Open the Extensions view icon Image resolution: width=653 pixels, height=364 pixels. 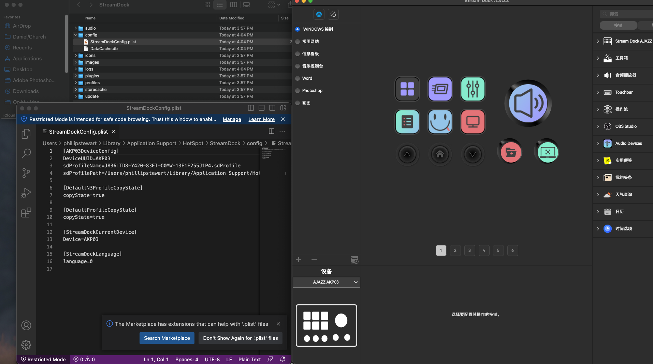(26, 213)
